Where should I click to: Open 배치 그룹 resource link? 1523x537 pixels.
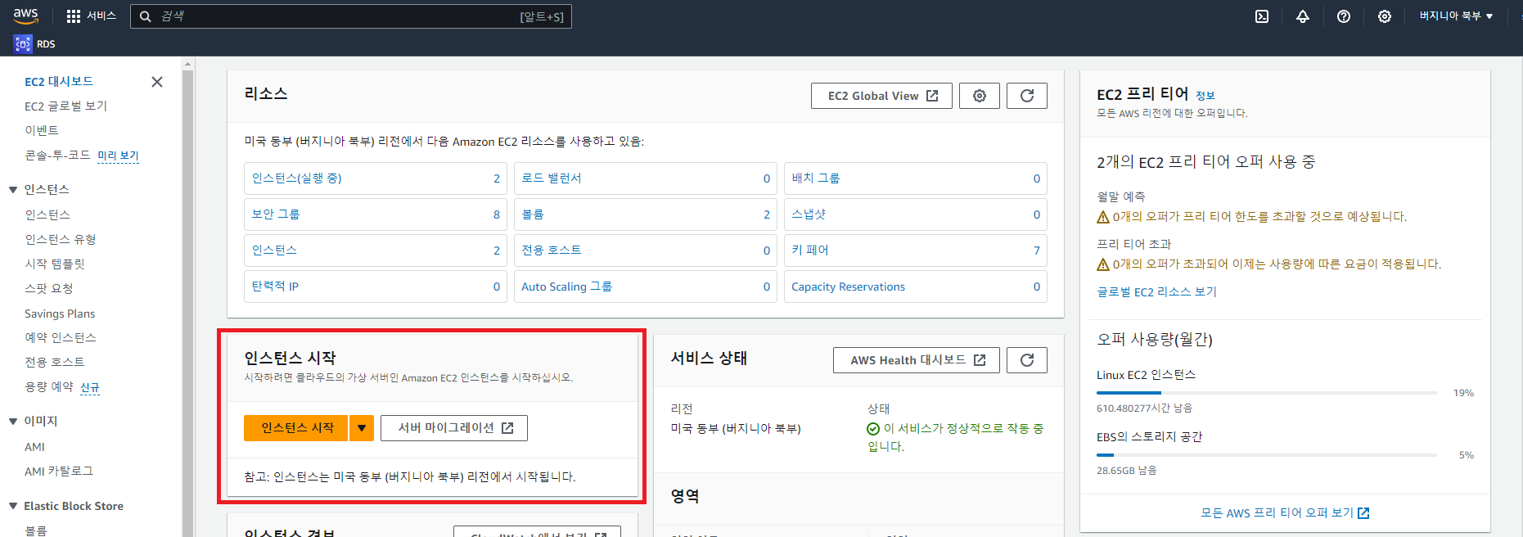point(816,178)
